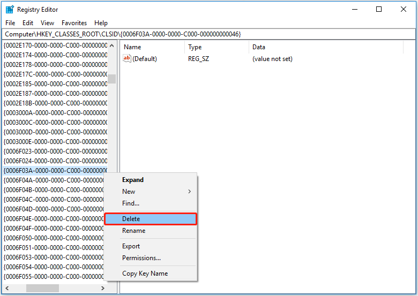This screenshot has height=296, width=418.
Task: Choose Export in the context menu
Action: click(x=151, y=246)
